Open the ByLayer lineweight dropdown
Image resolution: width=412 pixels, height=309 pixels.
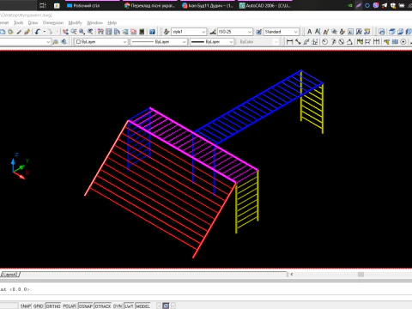tap(212, 42)
